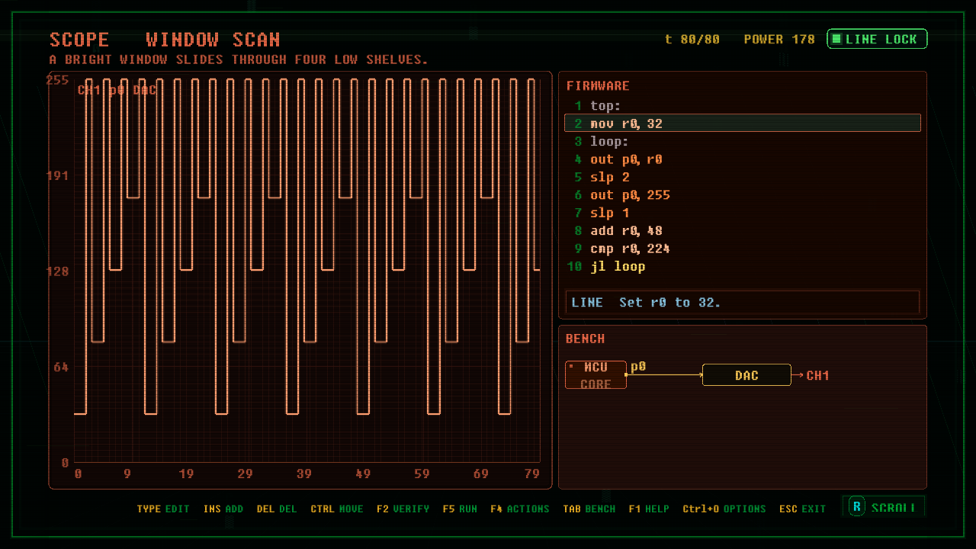This screenshot has width=976, height=549.
Task: Select firmware line 'cmp r0, 224'
Action: click(x=743, y=249)
